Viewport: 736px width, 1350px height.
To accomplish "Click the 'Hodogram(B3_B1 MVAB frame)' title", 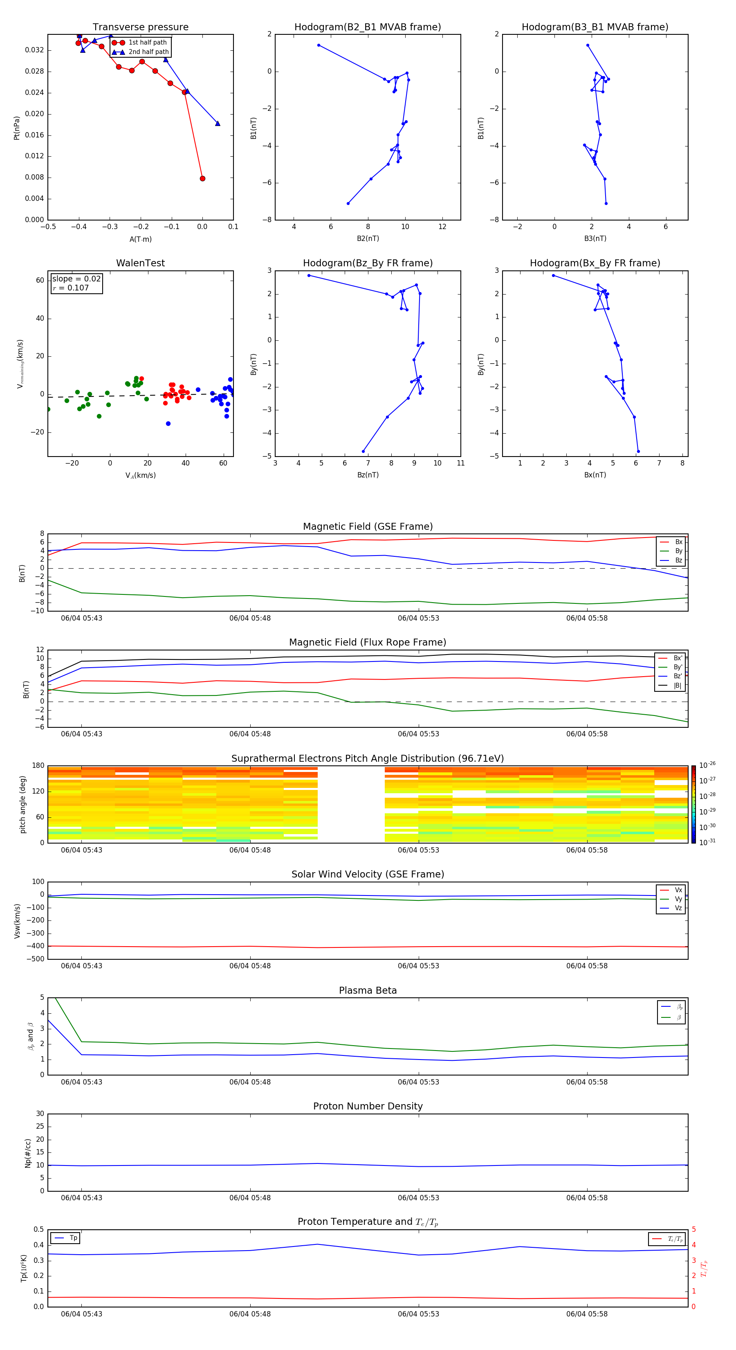I will [595, 27].
